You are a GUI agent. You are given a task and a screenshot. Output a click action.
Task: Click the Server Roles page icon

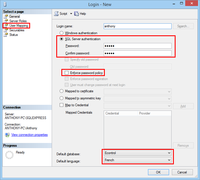pyautogui.click(x=6, y=21)
